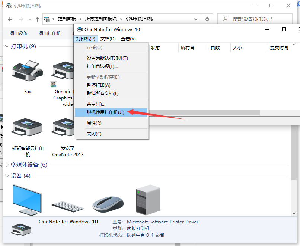Choose 关闭(C) in the menu

(x=111, y=134)
